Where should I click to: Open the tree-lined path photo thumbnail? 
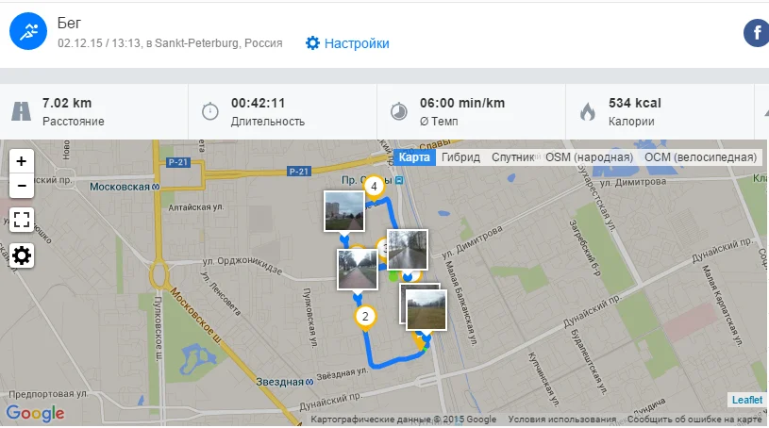tap(357, 270)
